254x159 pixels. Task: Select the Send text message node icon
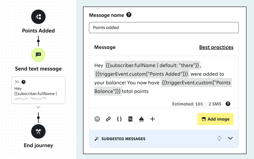(38, 55)
